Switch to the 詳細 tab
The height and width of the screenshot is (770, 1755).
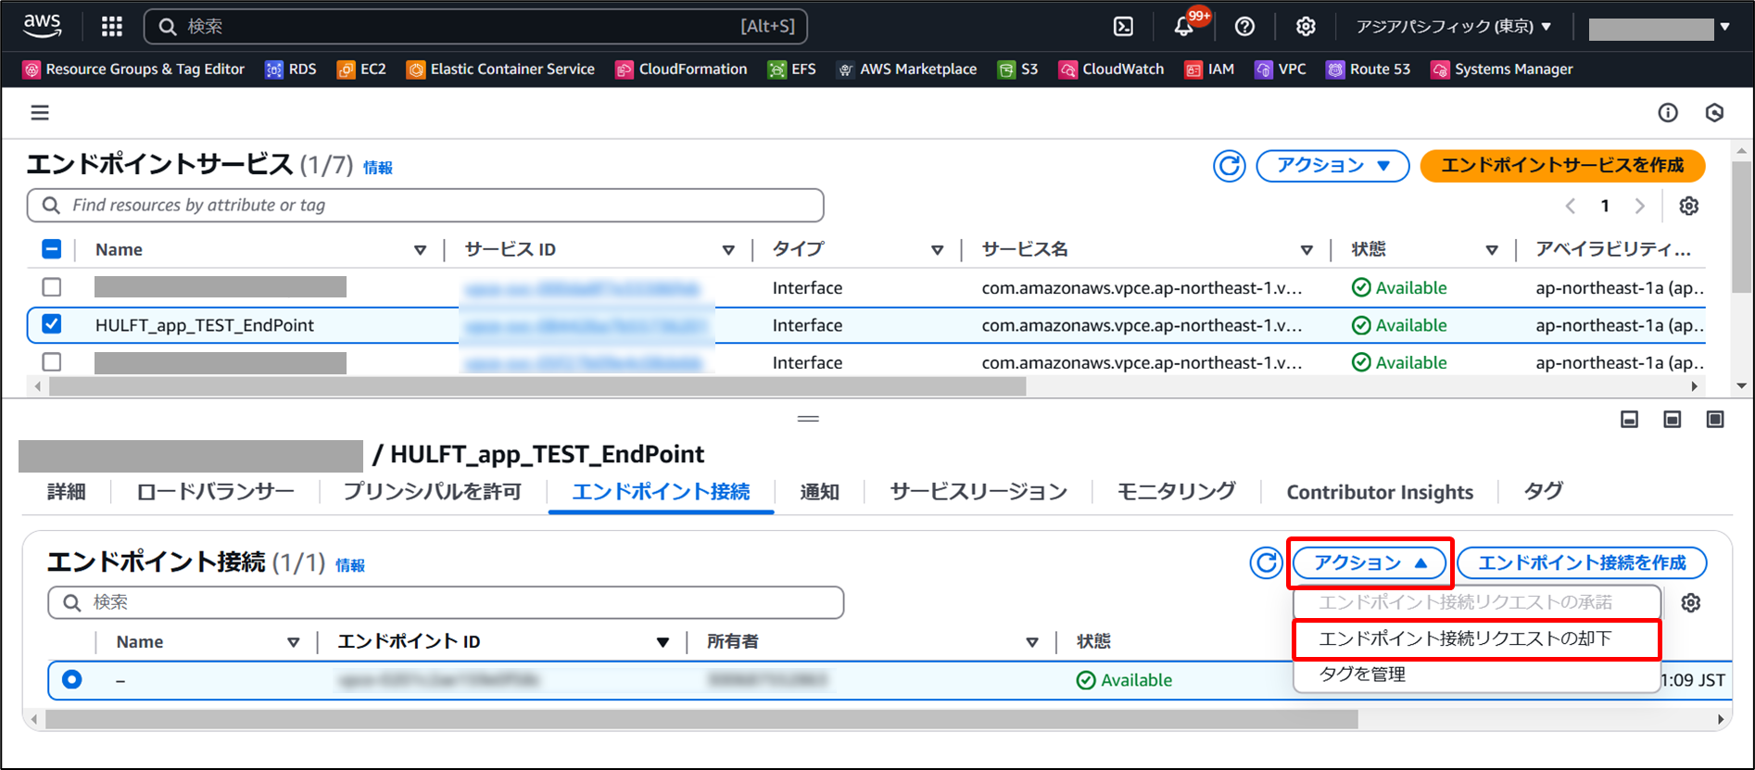coord(66,492)
